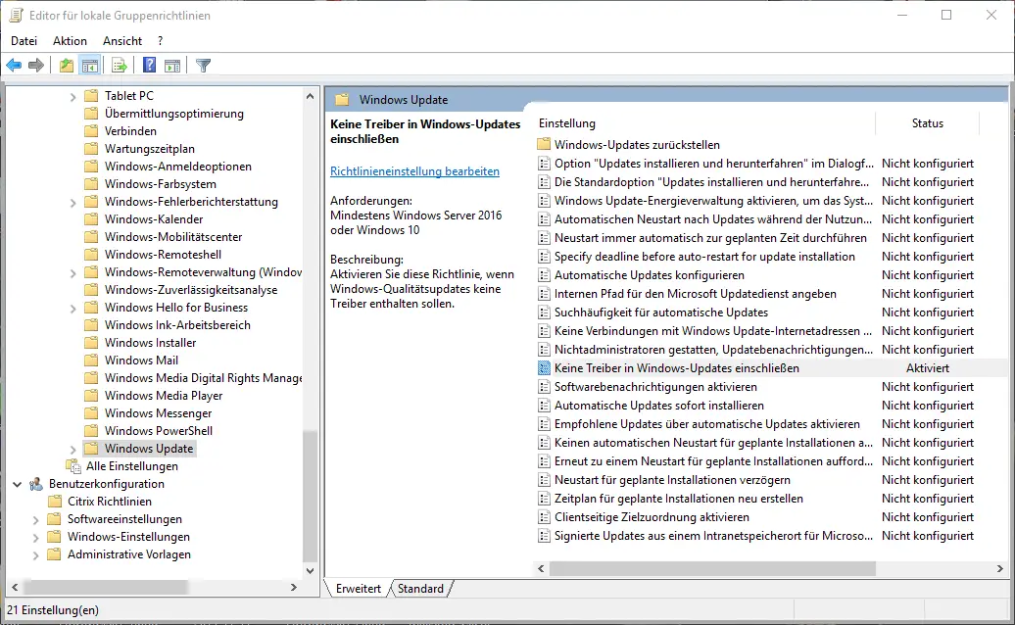Click the 'Richtlinieneinstellung bearbeiten' link
Screen dimensions: 1015x625
pos(415,170)
